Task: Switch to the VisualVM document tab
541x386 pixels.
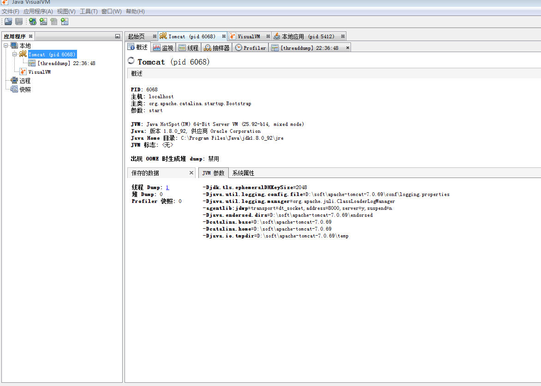Action: coord(249,36)
